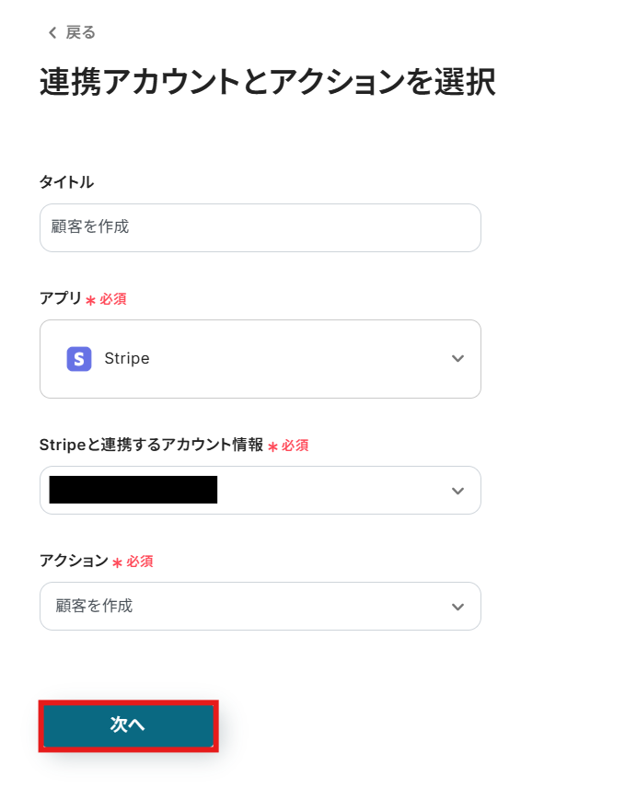This screenshot has width=625, height=788.
Task: Click the アプリ field label
Action: coord(60,299)
